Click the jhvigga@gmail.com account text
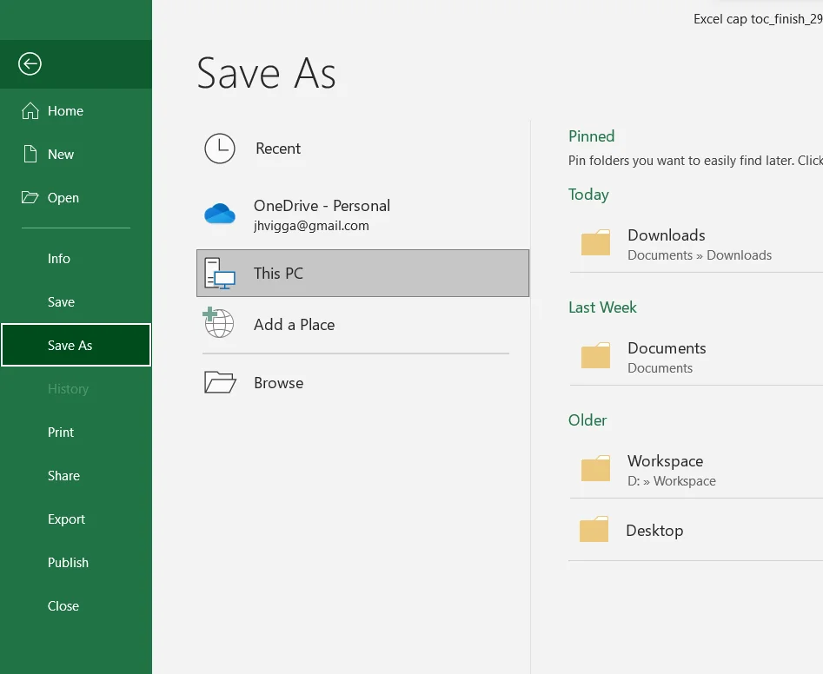The width and height of the screenshot is (823, 674). point(311,226)
